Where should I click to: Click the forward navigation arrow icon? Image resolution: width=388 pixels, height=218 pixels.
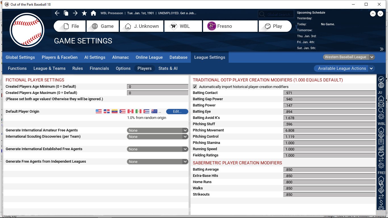tap(75, 13)
